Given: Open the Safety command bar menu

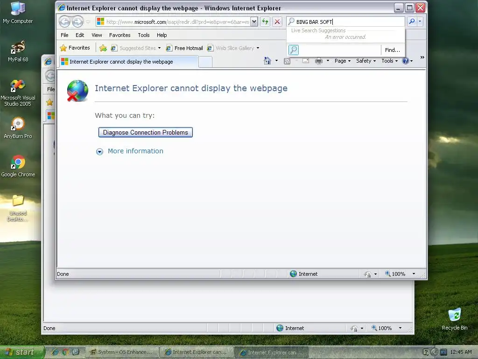Looking at the screenshot, I should point(366,61).
